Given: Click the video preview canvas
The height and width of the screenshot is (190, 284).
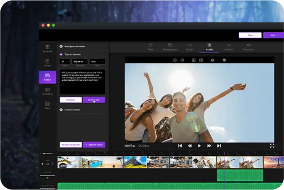Looking at the screenshot, I should point(199,103).
